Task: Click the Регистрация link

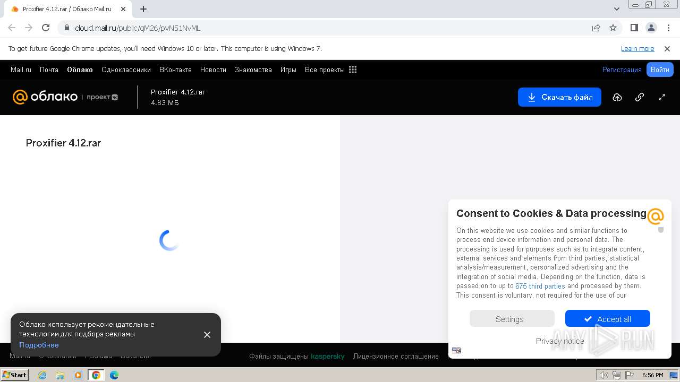Action: click(622, 70)
